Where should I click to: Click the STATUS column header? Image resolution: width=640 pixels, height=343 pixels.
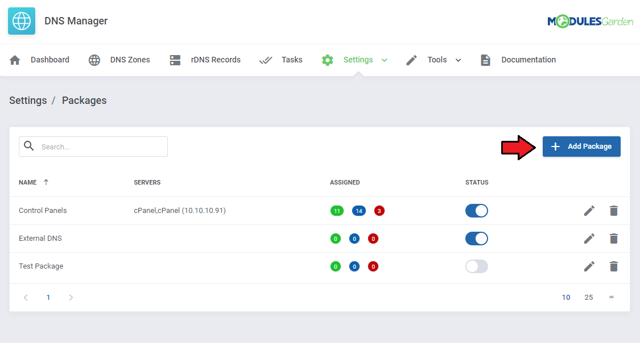tap(477, 182)
